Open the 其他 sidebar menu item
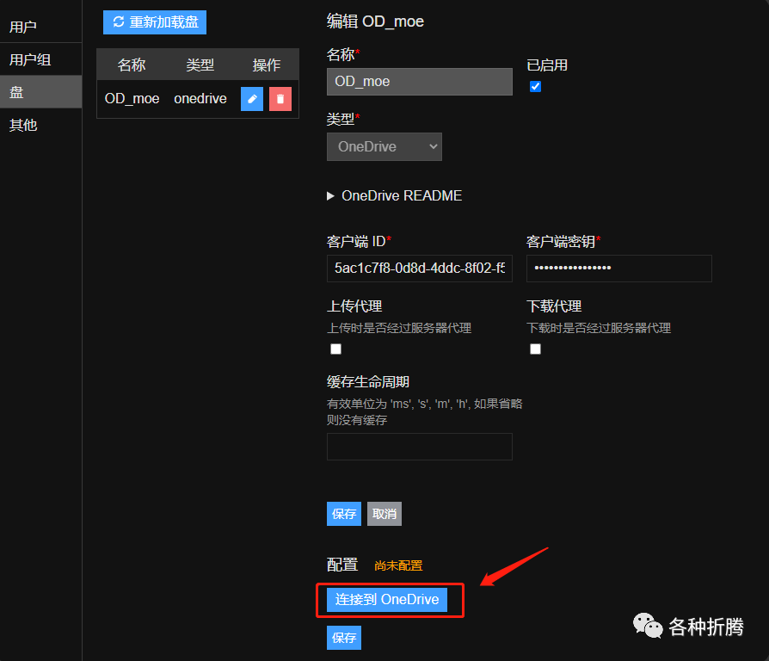Viewport: 769px width, 661px height. click(x=40, y=125)
